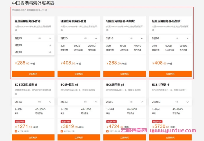The height and width of the screenshot is (141, 204).
Task: Click 立即购买 under ECS突发性能型 t6
Action: point(33,137)
